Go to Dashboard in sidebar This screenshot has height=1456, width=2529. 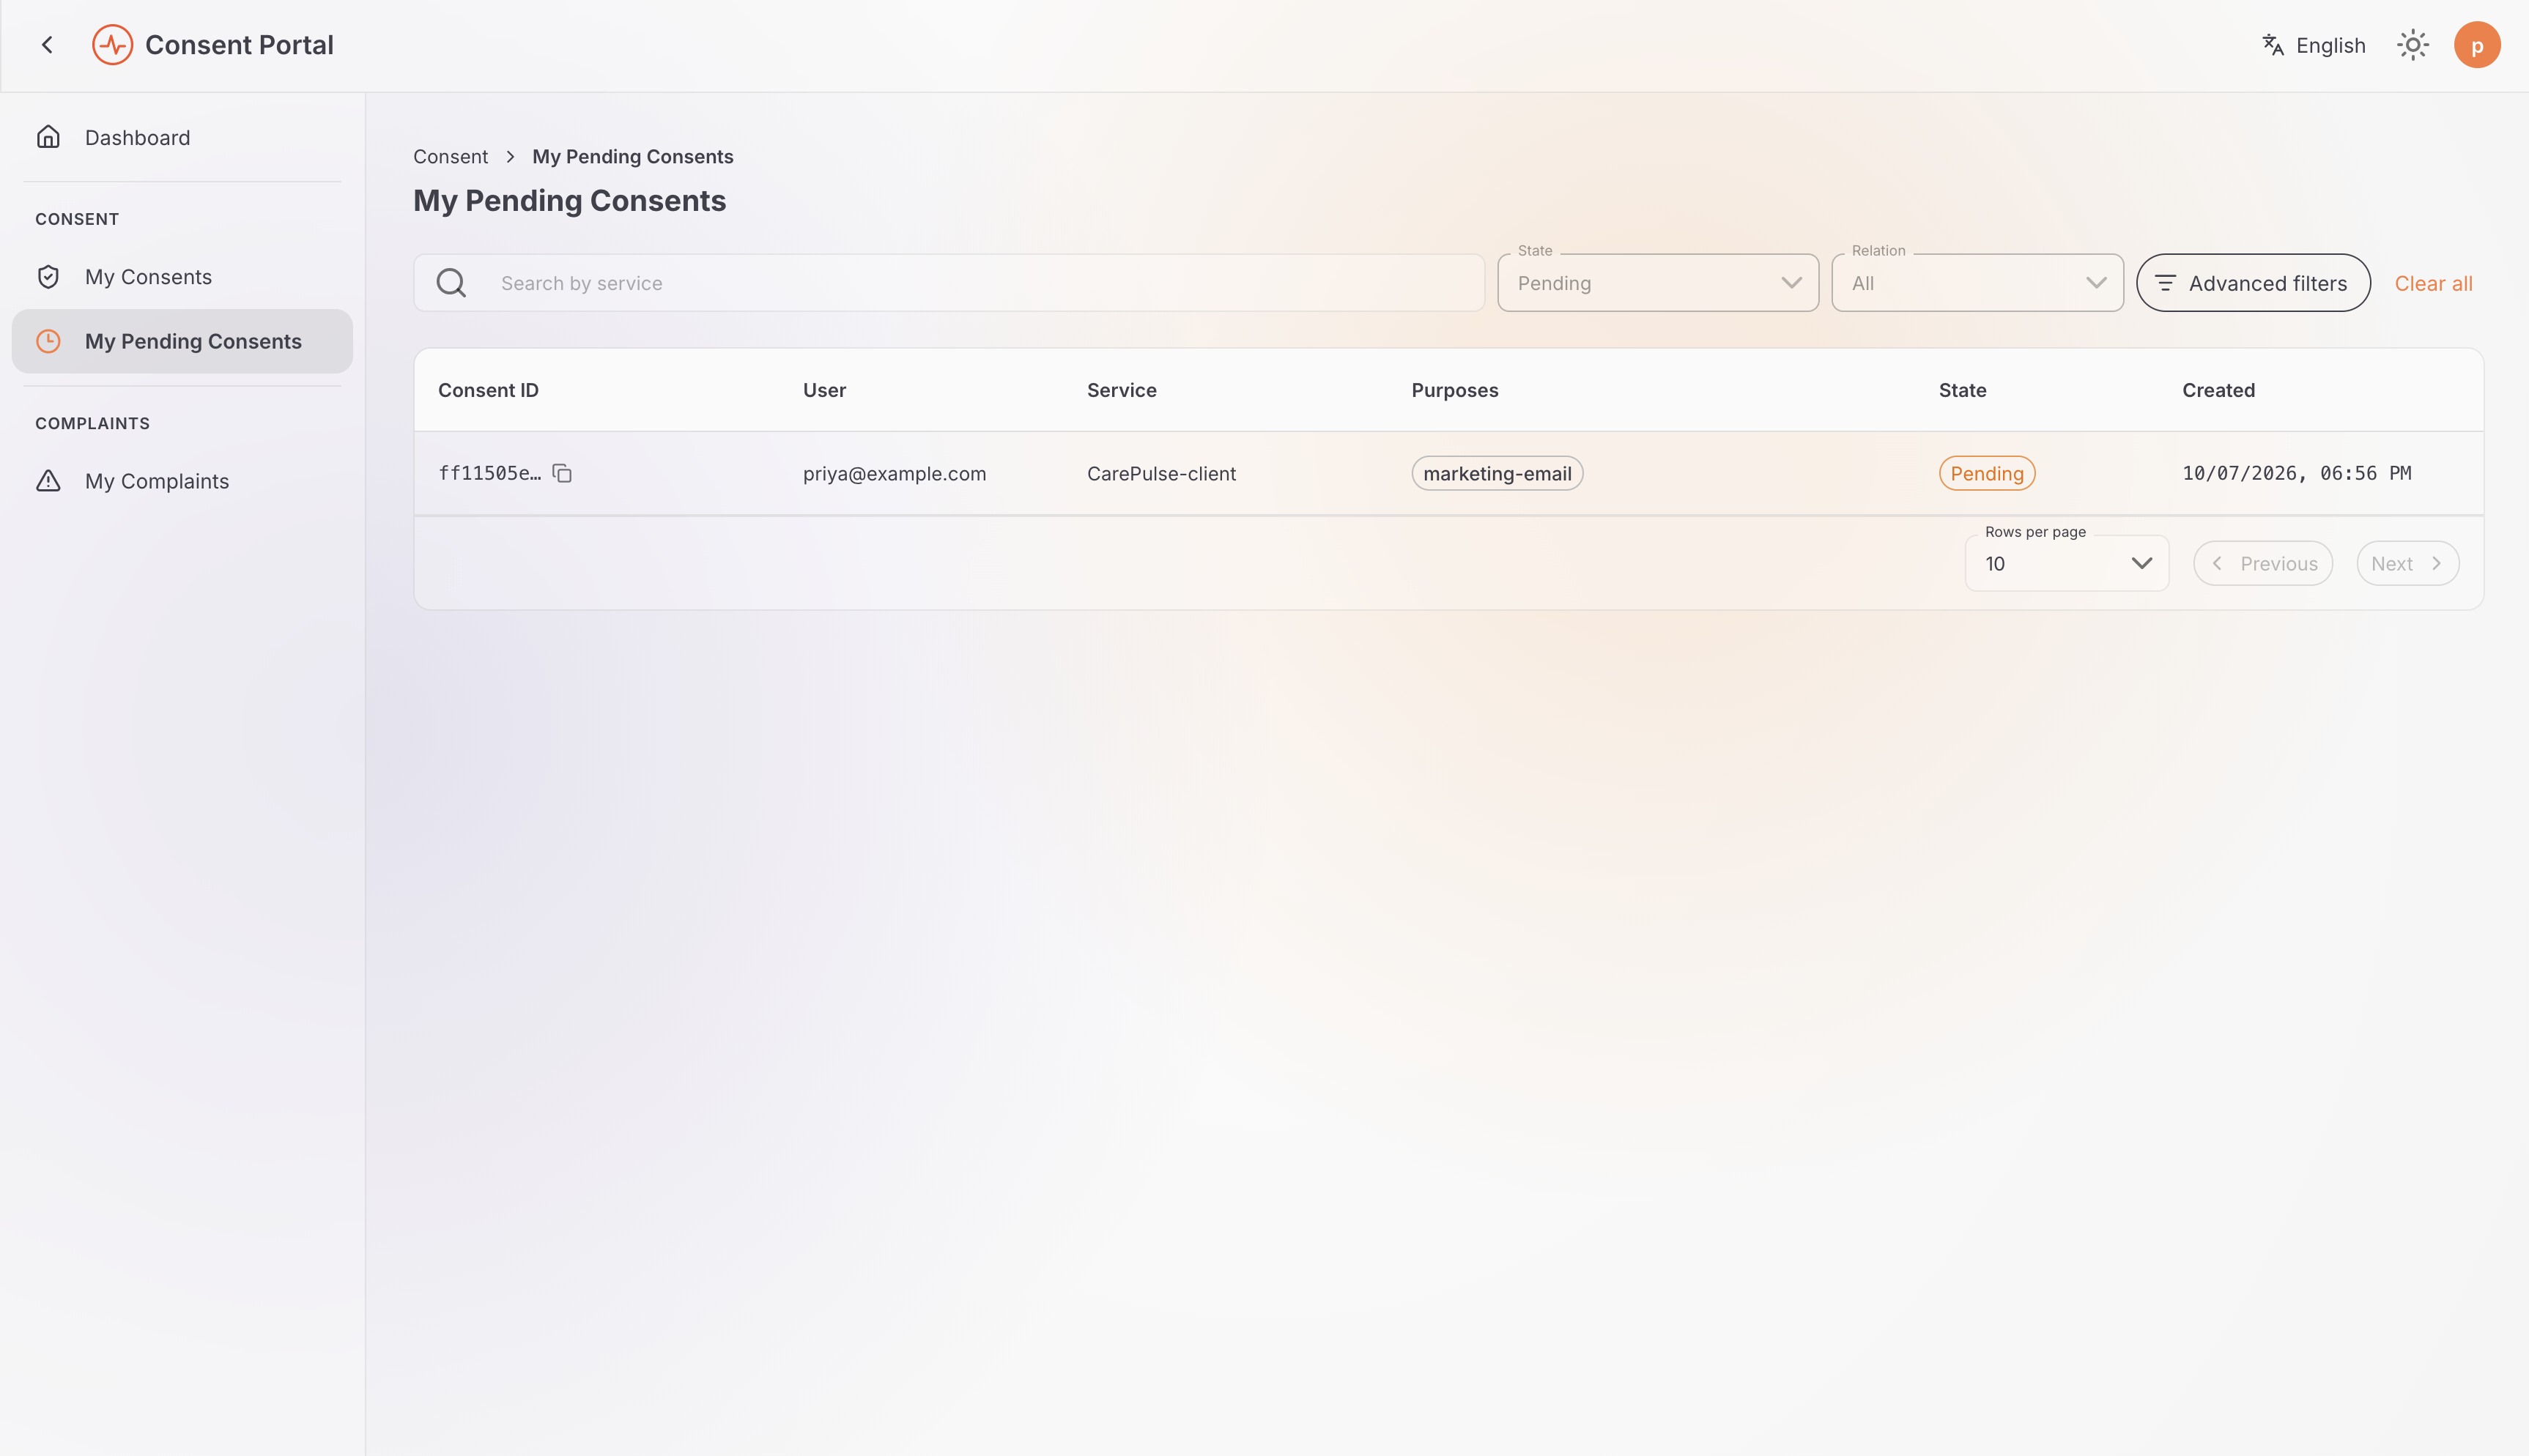[182, 137]
